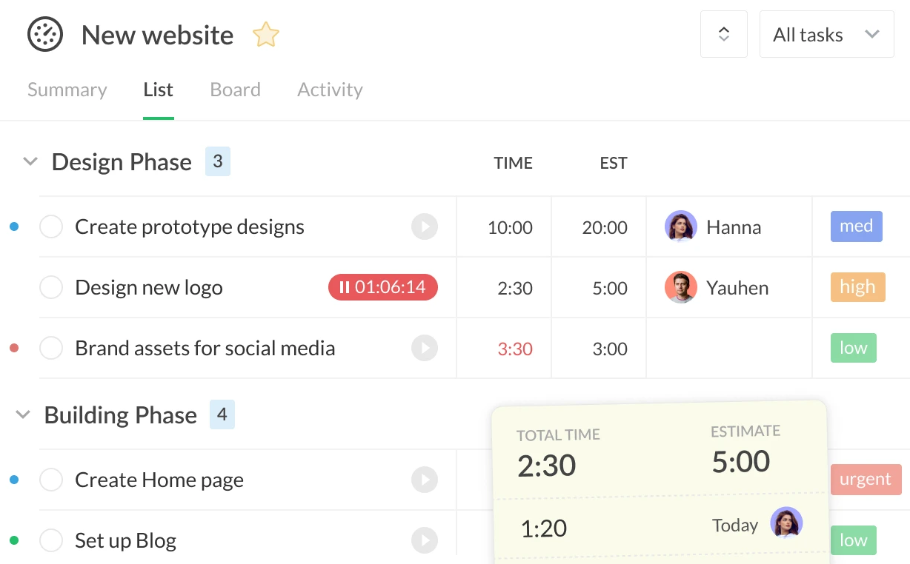Open the Board tab
The height and width of the screenshot is (564, 910).
[x=236, y=90]
